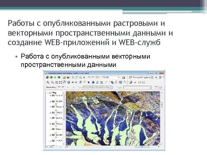207x155 pixels.
Task: Select the Map root item in the layer tree
Action: pyautogui.click(x=54, y=93)
